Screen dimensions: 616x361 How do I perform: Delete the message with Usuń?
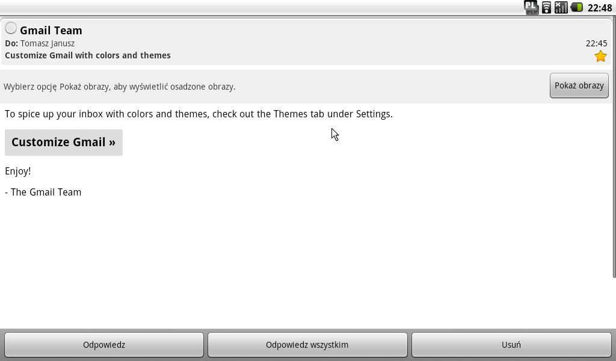[511, 345]
